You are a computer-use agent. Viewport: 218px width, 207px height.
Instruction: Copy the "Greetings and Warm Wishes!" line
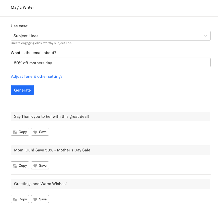20,199
